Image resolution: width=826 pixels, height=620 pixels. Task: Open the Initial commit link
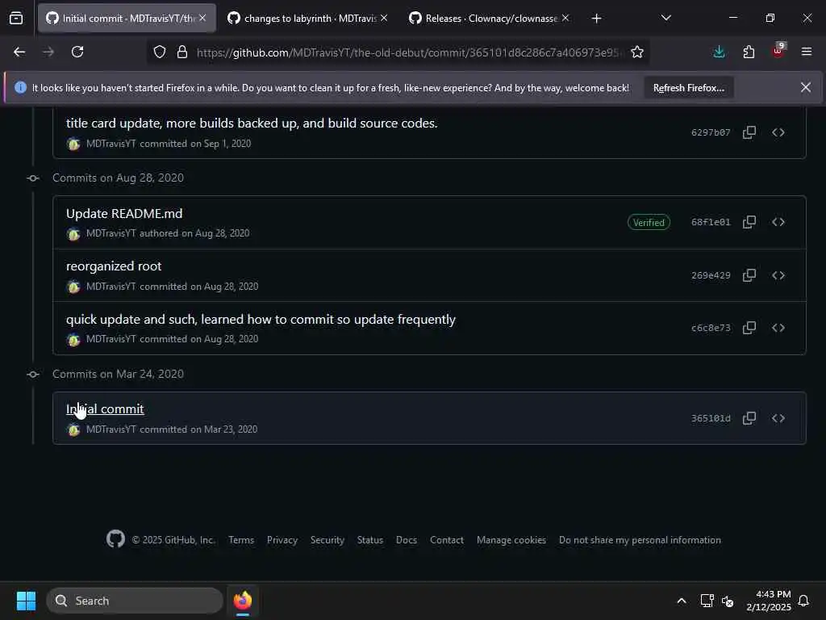[x=105, y=408]
